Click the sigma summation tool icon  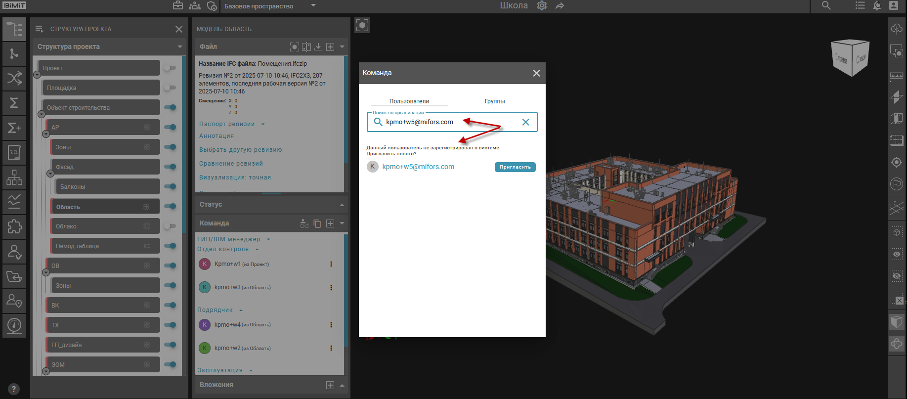tap(14, 103)
